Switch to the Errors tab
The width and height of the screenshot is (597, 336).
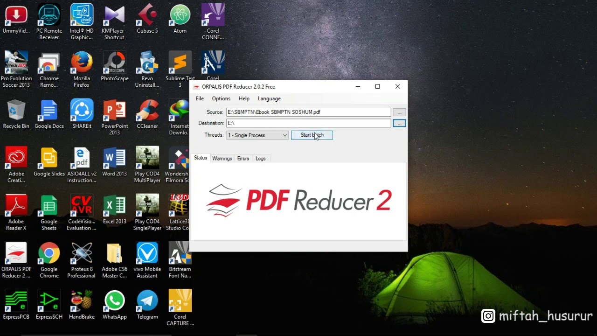click(x=243, y=159)
